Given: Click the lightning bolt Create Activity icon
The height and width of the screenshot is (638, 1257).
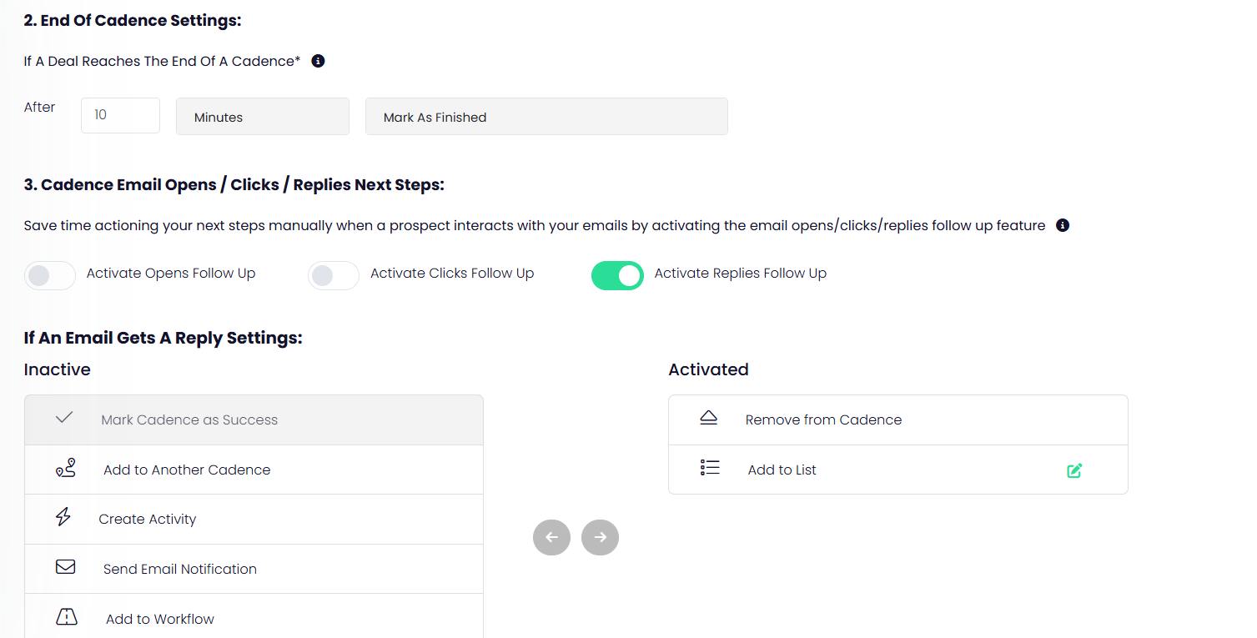Looking at the screenshot, I should [x=63, y=518].
